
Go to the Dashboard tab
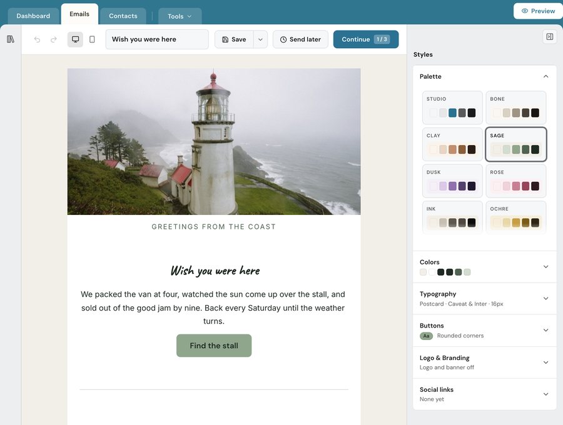[33, 16]
